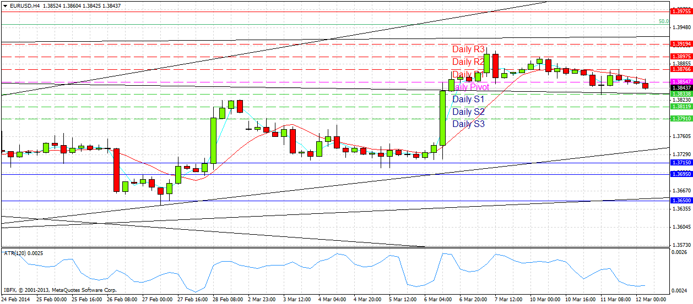Click the Daily R2 pivot label

(x=468, y=62)
